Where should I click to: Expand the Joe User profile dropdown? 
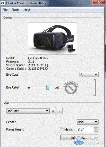[28, 111]
